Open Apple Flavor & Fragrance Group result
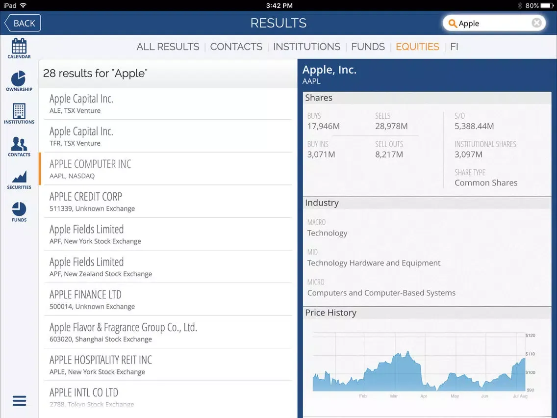 tap(168, 332)
